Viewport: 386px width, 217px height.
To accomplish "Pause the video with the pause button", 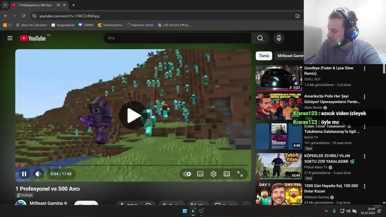I will coord(24,174).
